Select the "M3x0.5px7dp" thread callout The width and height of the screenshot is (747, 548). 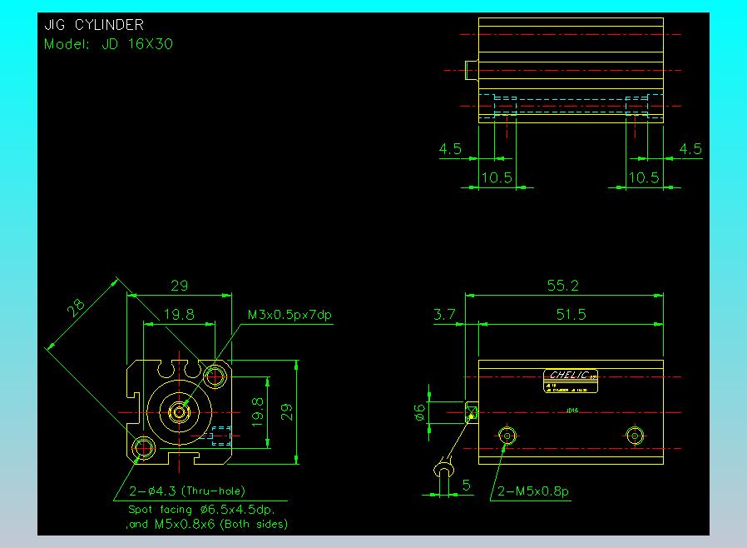(289, 315)
